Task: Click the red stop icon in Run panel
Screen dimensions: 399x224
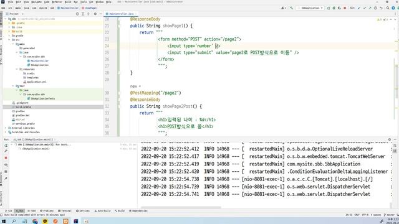Action: pos(6,157)
